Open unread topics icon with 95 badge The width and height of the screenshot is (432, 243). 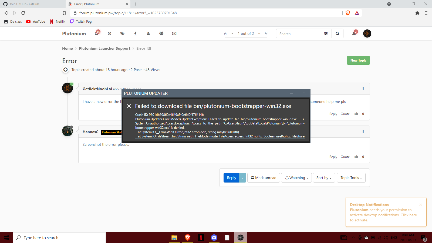click(x=97, y=33)
